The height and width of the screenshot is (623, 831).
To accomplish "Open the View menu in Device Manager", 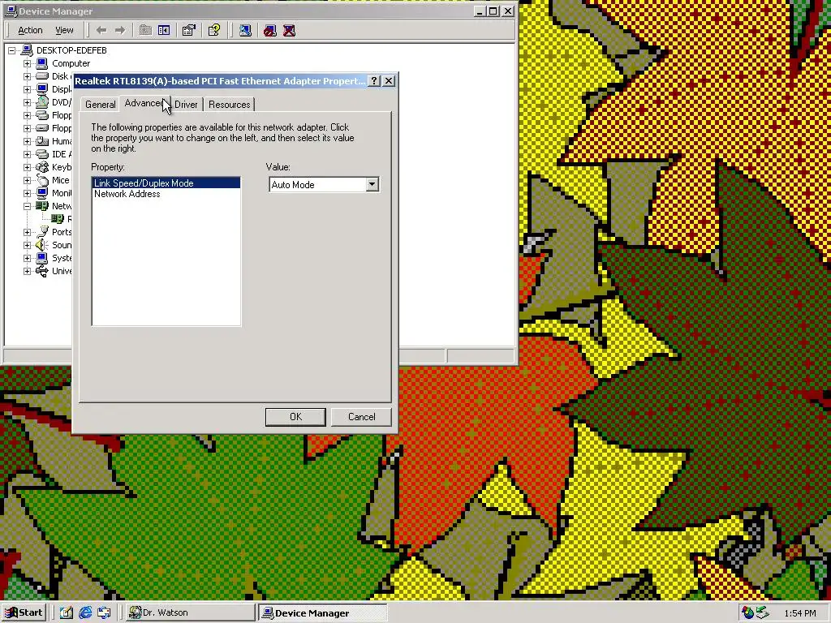I will (64, 30).
